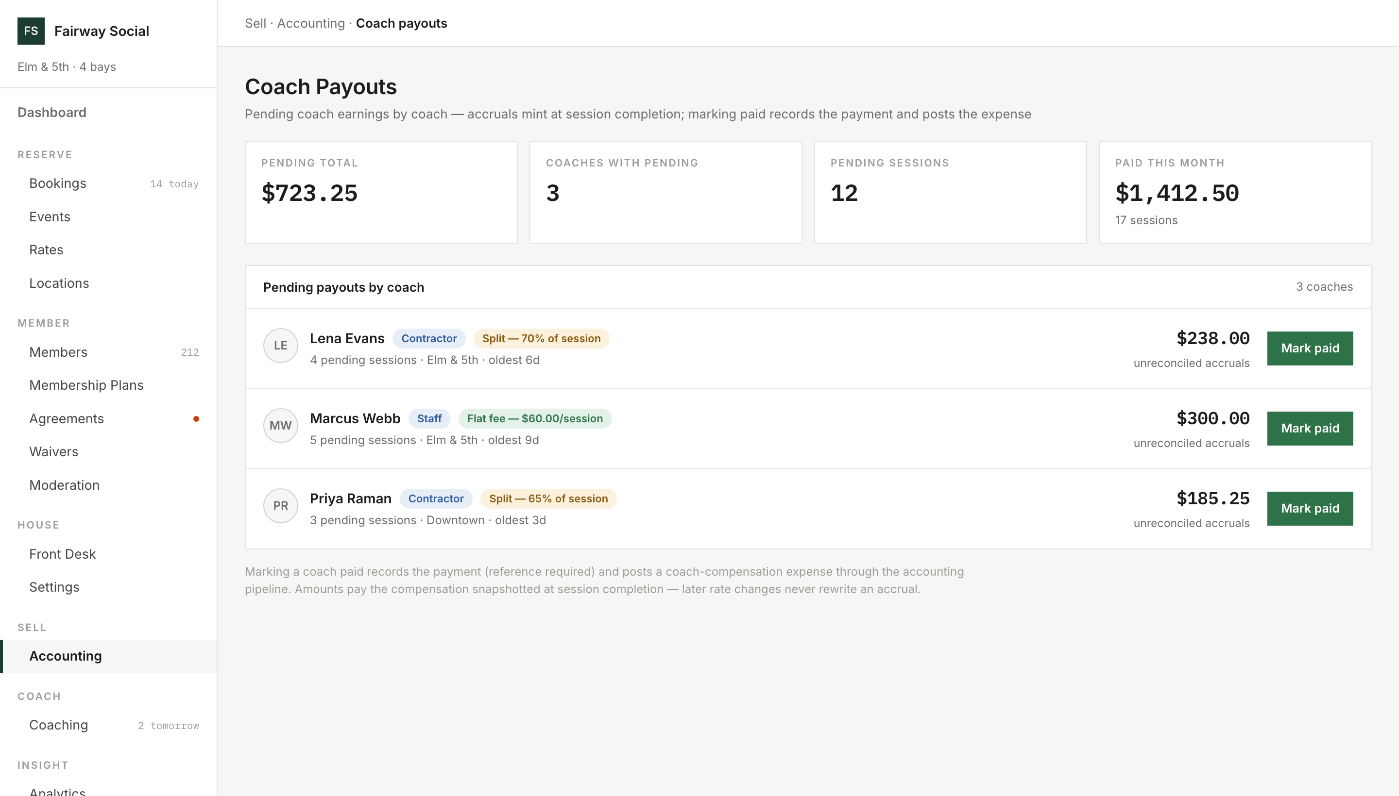This screenshot has height=796, width=1399.
Task: Click the Accounting breadcrumb link
Action: click(311, 23)
